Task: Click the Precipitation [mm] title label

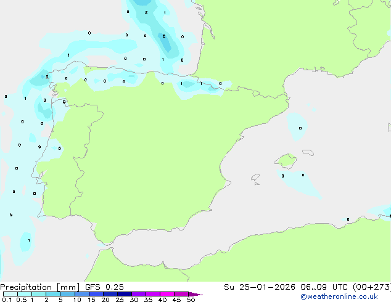Action: click(40, 287)
